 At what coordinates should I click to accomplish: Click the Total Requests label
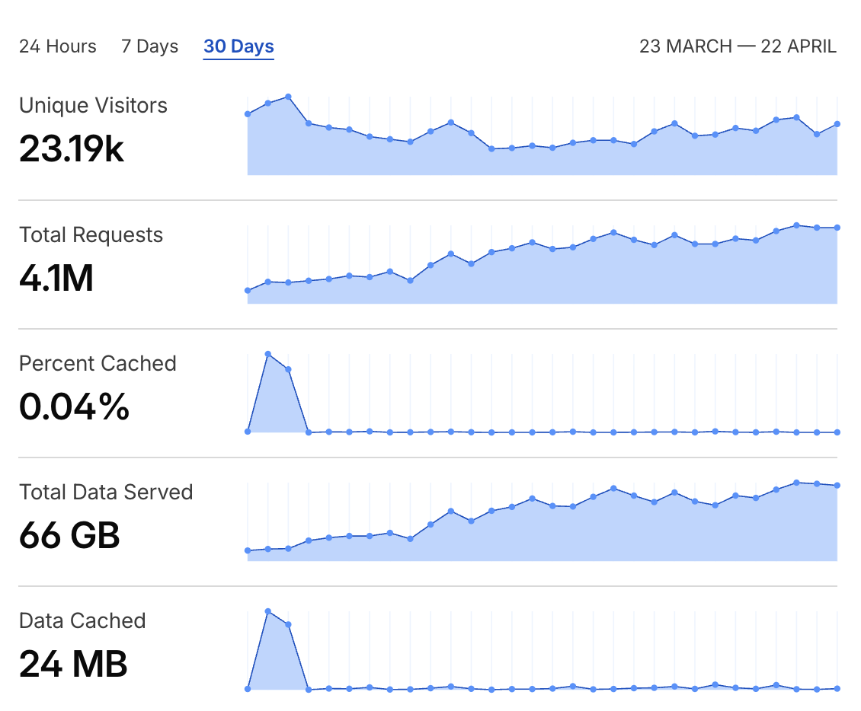(x=91, y=234)
